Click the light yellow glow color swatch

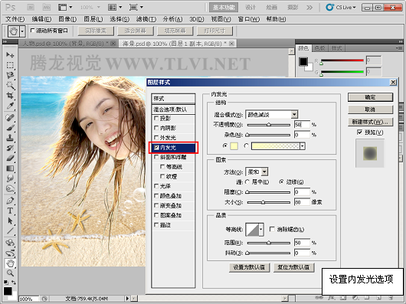[x=234, y=146]
